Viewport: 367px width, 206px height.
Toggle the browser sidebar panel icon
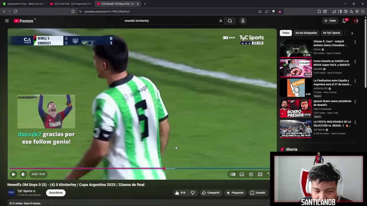click(340, 11)
